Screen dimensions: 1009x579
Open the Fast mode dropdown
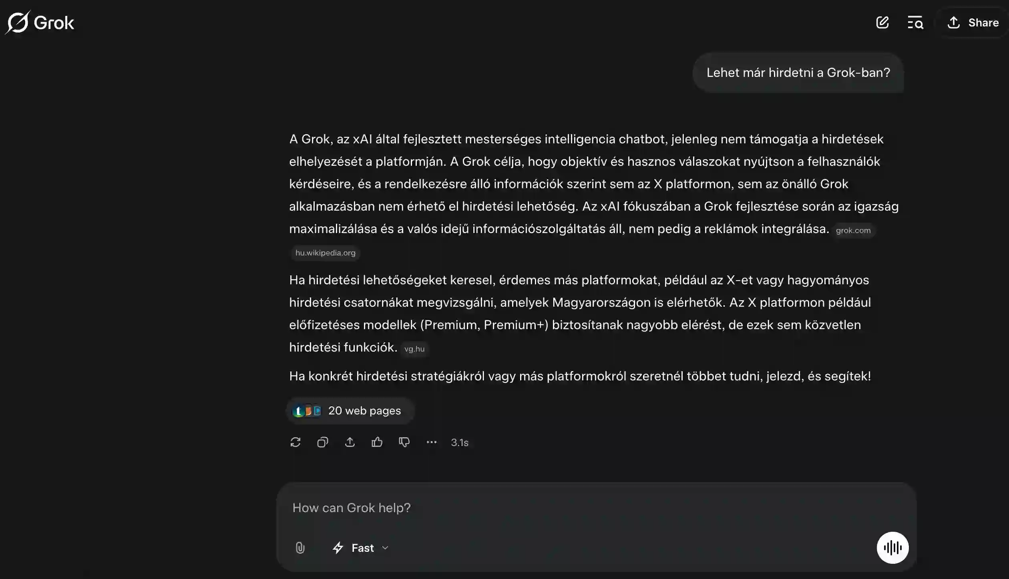pos(361,548)
